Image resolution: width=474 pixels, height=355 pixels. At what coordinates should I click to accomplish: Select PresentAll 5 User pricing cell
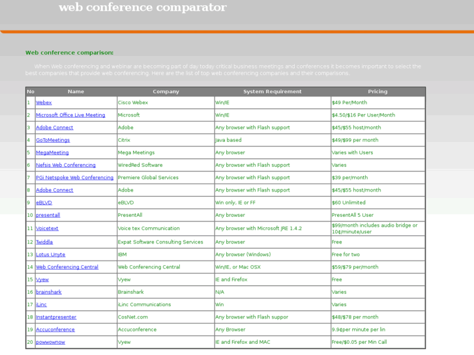[378, 215]
